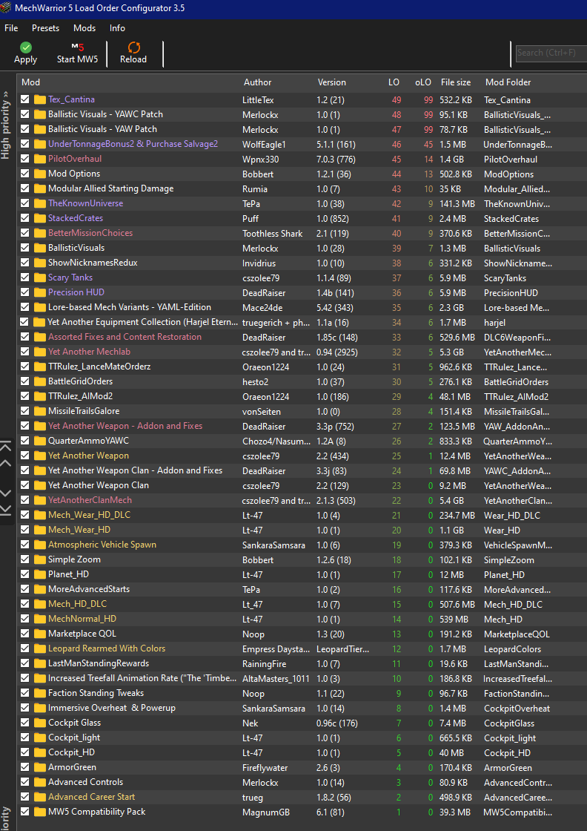This screenshot has height=831, width=587.
Task: Click the move-down arrow in side panel
Action: pos(5,493)
